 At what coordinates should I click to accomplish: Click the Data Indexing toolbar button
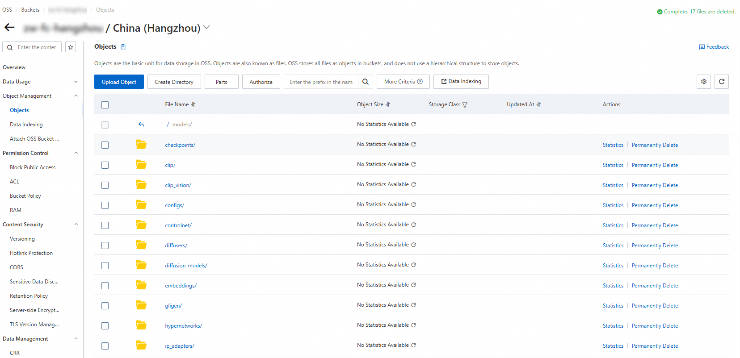(461, 82)
